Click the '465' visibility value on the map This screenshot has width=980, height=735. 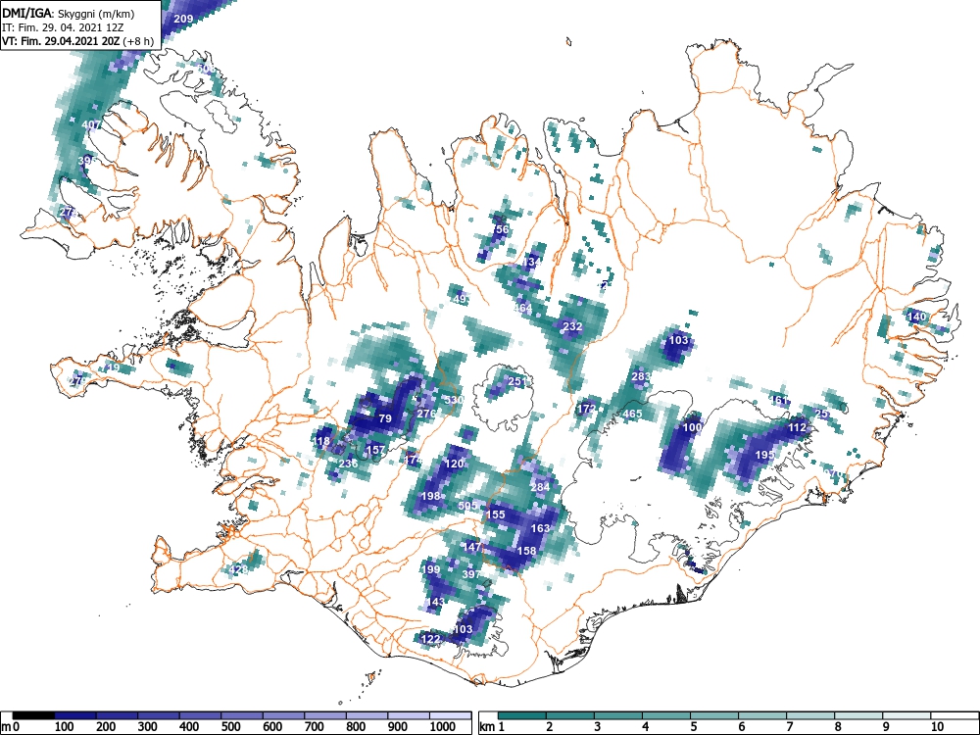[x=632, y=414]
